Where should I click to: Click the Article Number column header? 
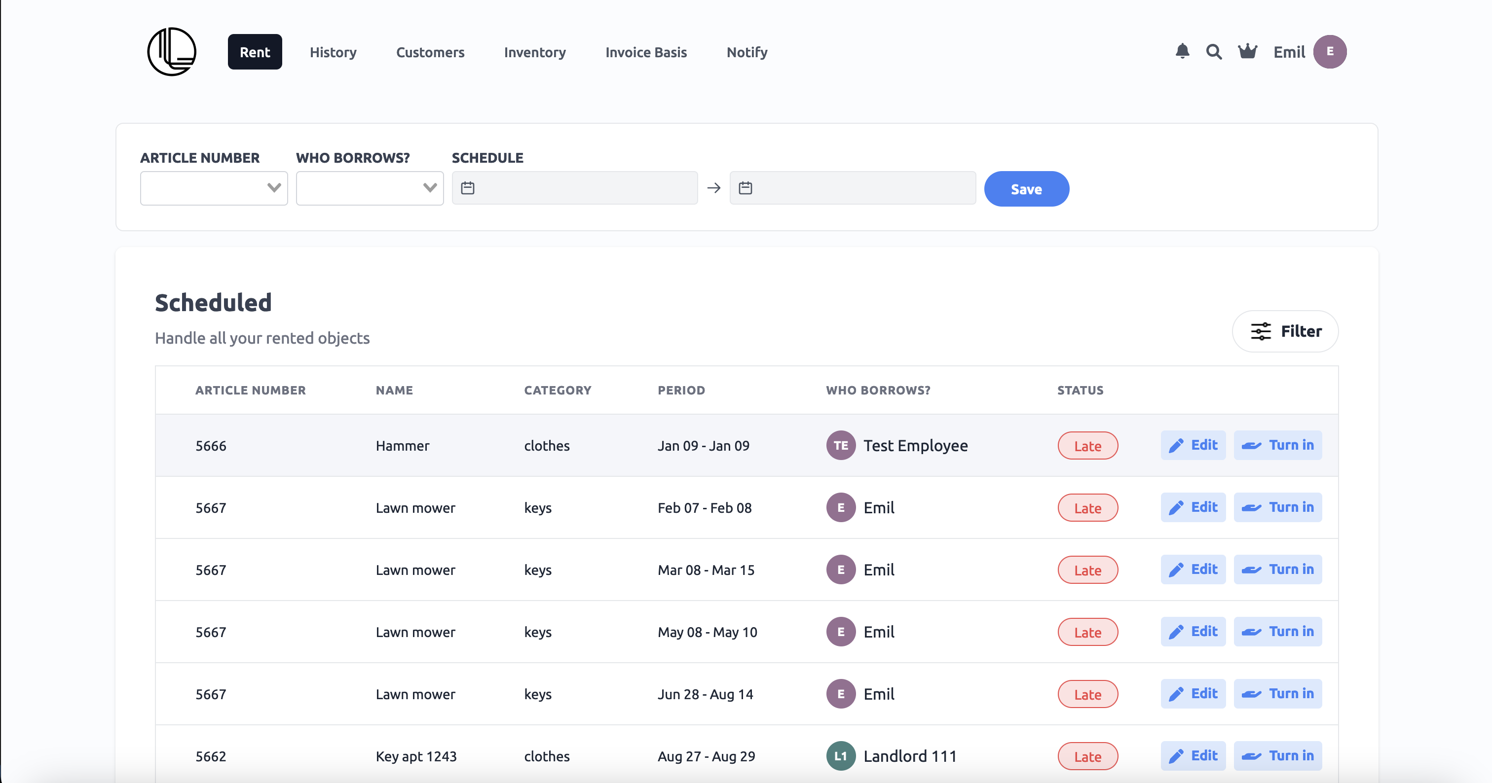coord(250,390)
